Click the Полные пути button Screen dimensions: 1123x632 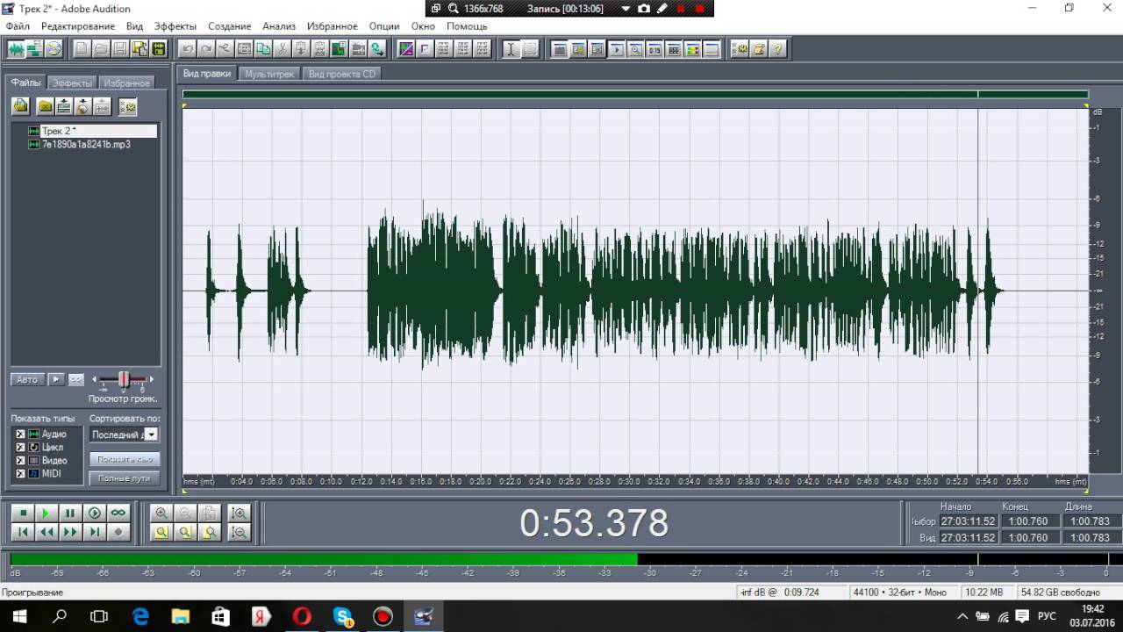125,478
